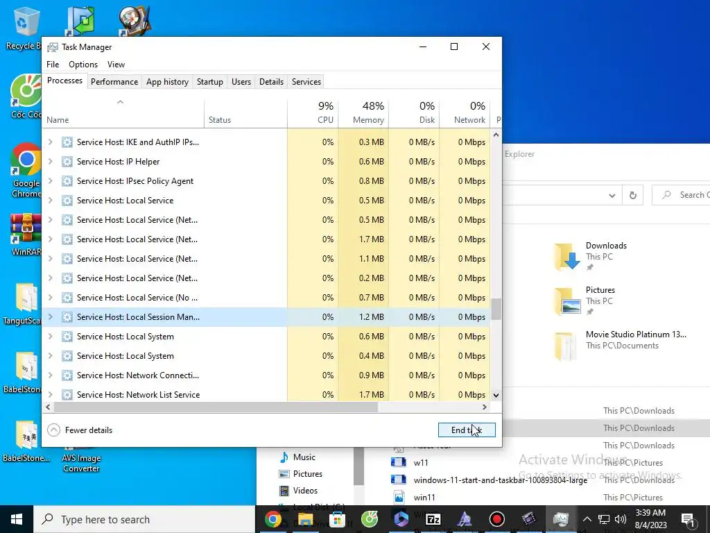Open Cốc Cốc browser from the taskbar

[369, 519]
